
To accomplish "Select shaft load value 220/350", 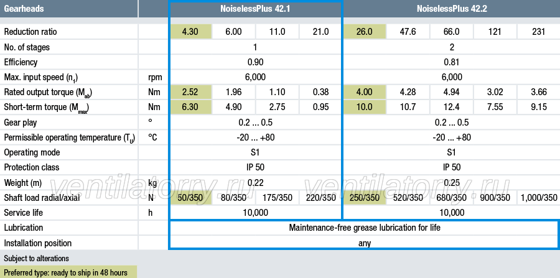I will tap(320, 198).
